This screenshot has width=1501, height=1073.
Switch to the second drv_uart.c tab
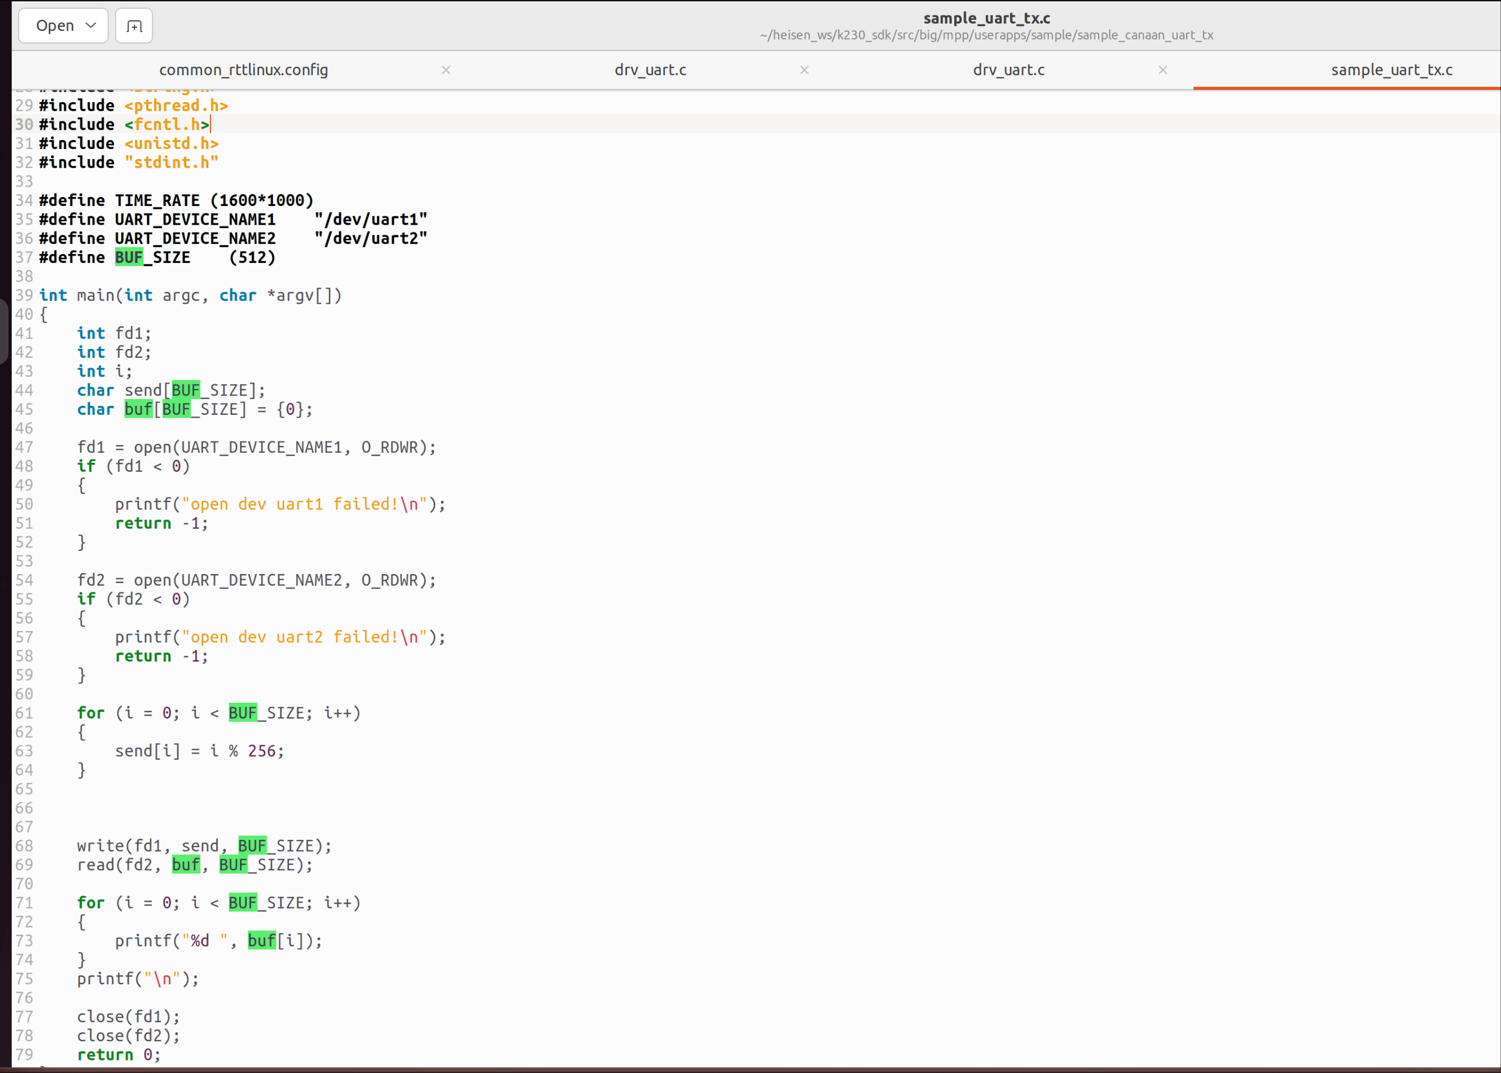pos(1008,70)
